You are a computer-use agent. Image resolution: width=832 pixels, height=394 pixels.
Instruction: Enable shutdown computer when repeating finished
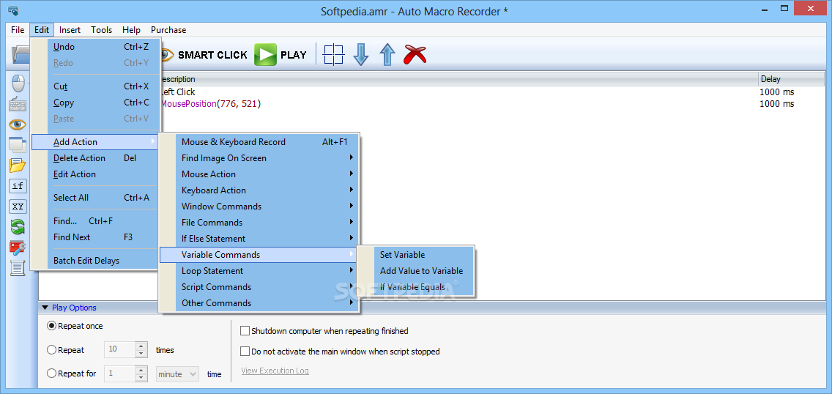245,331
